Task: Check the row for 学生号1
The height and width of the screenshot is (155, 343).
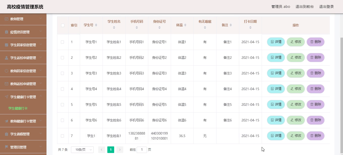Action: coord(62,42)
